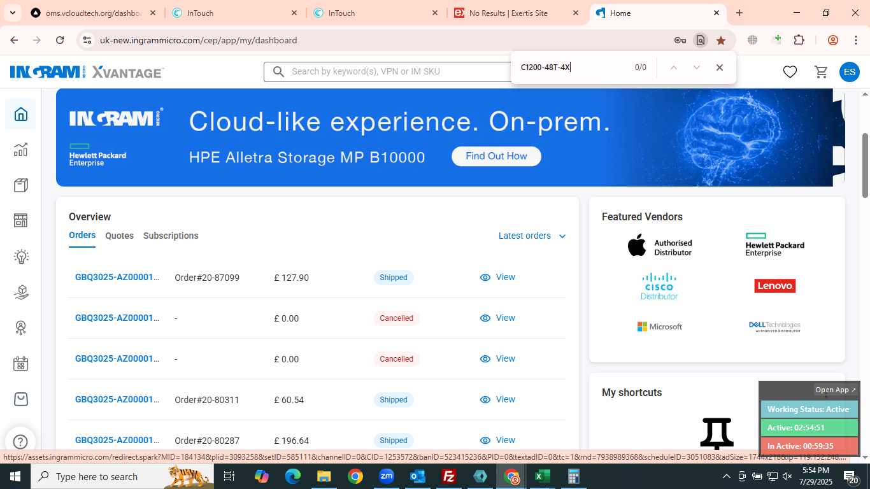The width and height of the screenshot is (870, 489).
Task: Open the Lenovo vendor logo
Action: (x=775, y=286)
